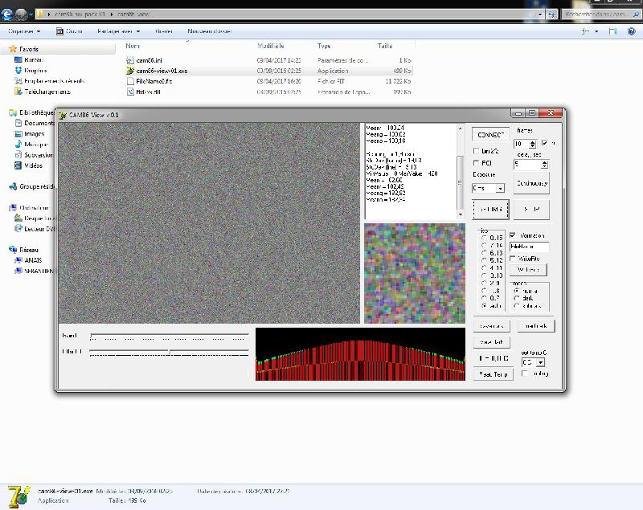Viewport: 643px width, 510px height.
Task: Open the Musique library icon
Action: (x=18, y=145)
